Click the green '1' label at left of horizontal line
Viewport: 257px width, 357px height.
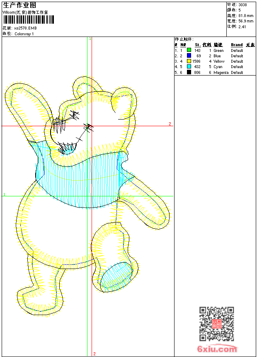pyautogui.click(x=4, y=194)
